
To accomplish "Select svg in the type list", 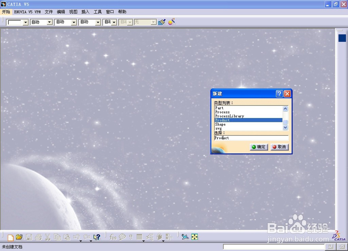I will [248, 128].
